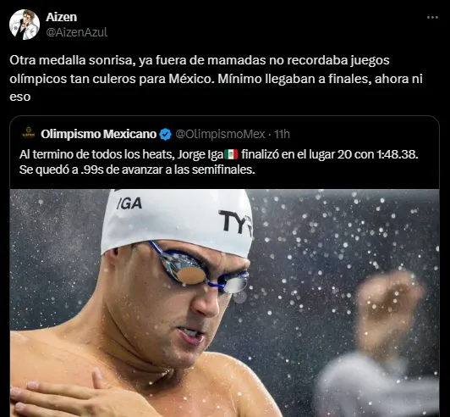Click the TYR logo on the cap
The height and width of the screenshot is (417, 450).
click(236, 222)
